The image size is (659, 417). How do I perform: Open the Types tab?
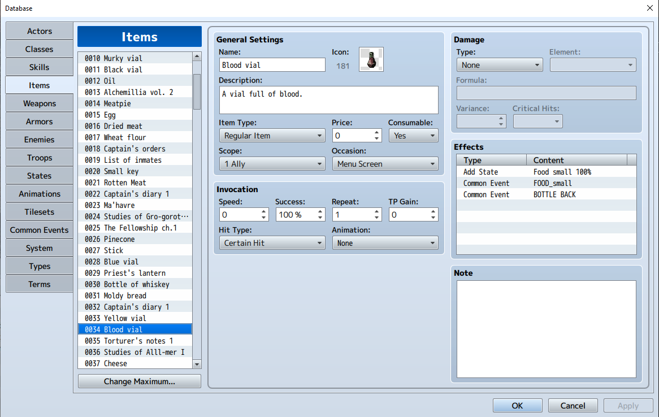coord(40,266)
